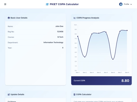Click the calculator icon beside CGPA Calculator

(x=74, y=94)
